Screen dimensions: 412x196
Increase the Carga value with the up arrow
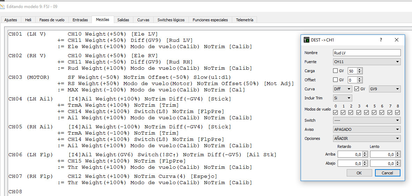click(x=360, y=69)
